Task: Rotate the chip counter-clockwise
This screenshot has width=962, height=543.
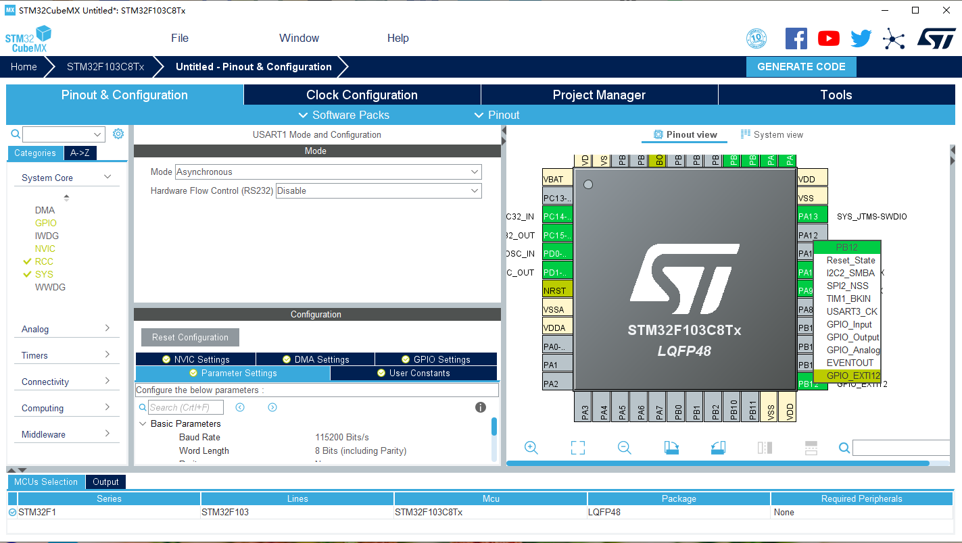Action: coord(718,448)
